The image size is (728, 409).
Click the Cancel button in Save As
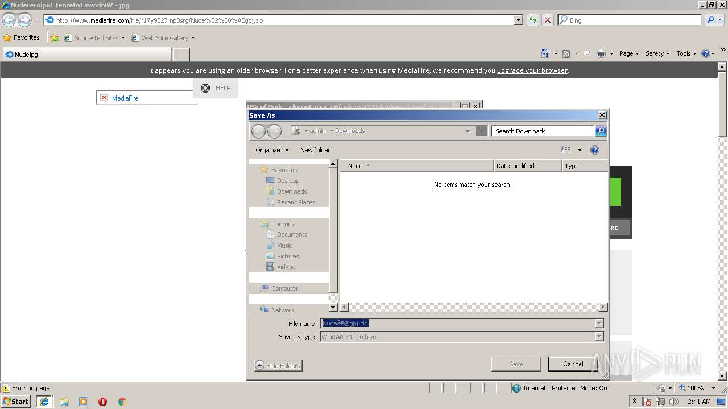coord(573,364)
